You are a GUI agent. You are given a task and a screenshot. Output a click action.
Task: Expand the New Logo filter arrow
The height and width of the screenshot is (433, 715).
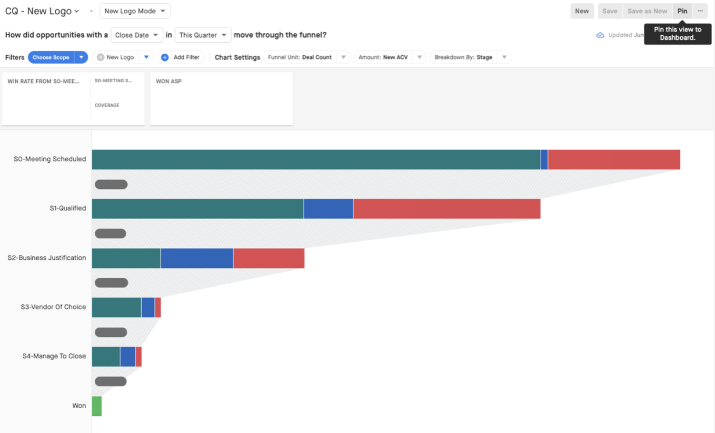147,57
